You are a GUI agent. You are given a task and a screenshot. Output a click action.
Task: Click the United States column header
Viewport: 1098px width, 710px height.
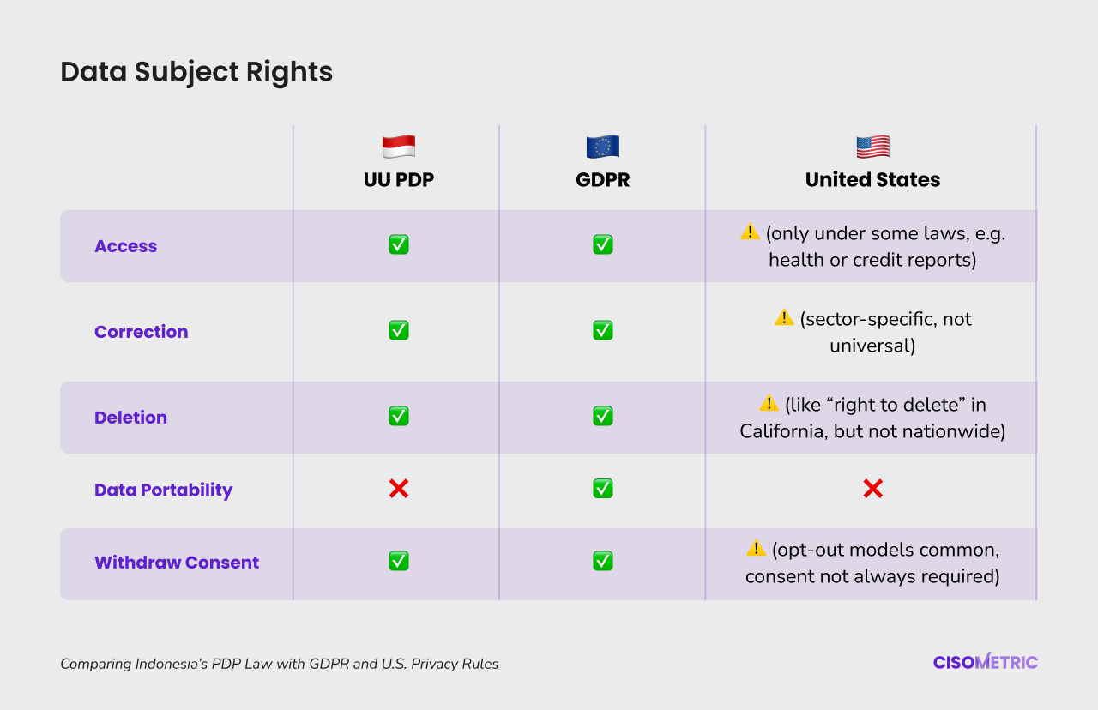tap(872, 180)
